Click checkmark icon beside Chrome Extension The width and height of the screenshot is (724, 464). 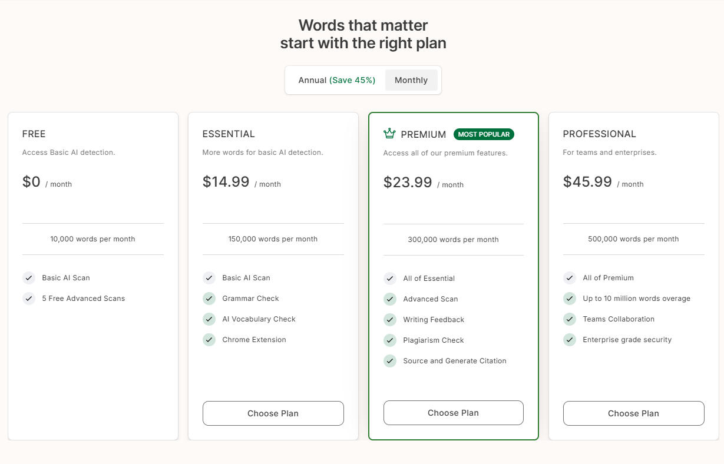coord(209,340)
